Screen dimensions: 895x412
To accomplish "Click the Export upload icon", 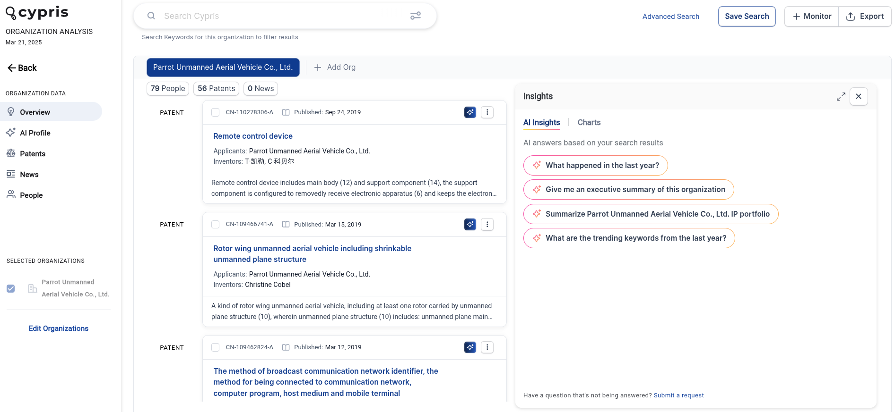I will click(x=851, y=17).
